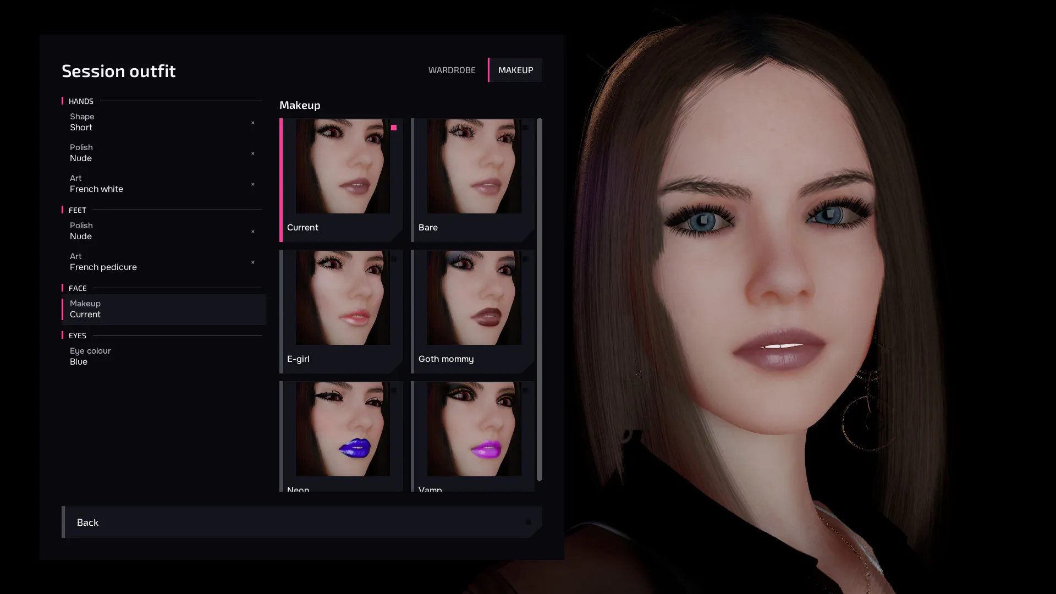Select the feet Polish Nude row

coord(164,231)
